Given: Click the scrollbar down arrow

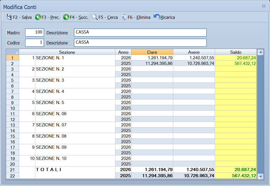Looking at the screenshot, I should 260,176.
